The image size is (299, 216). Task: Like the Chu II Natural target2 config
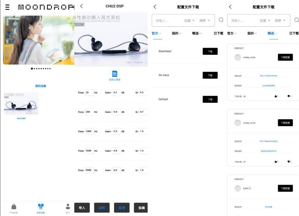coord(276,162)
